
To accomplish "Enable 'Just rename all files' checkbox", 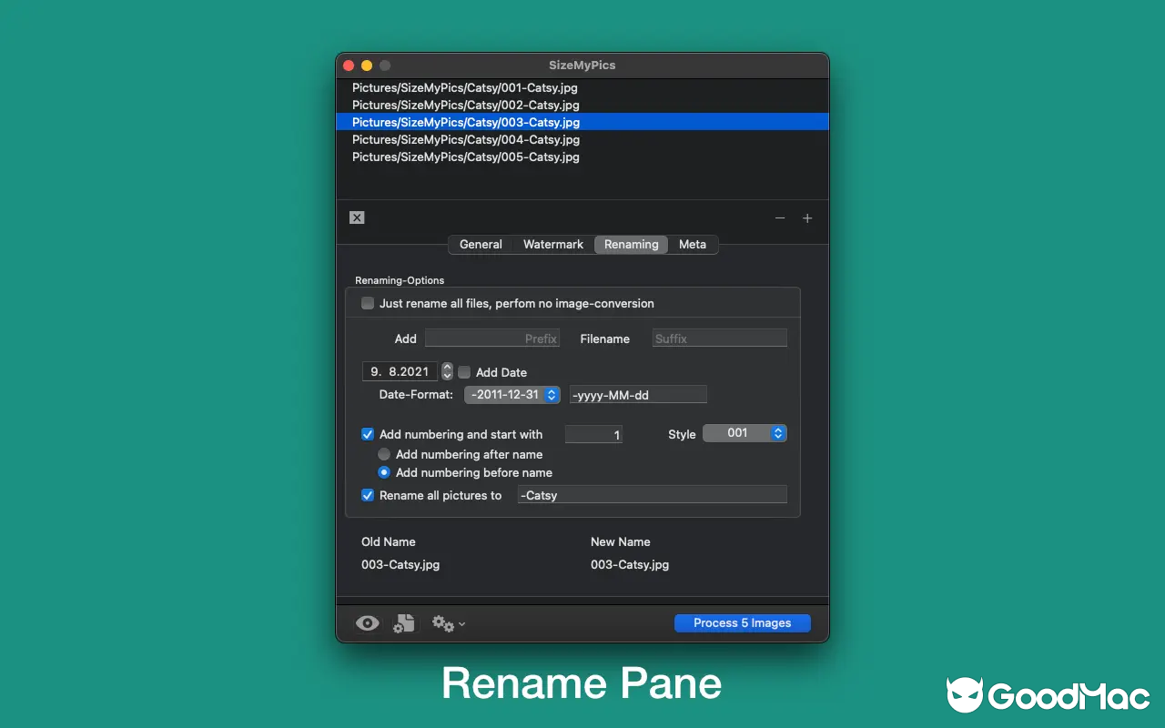I will pyautogui.click(x=368, y=302).
